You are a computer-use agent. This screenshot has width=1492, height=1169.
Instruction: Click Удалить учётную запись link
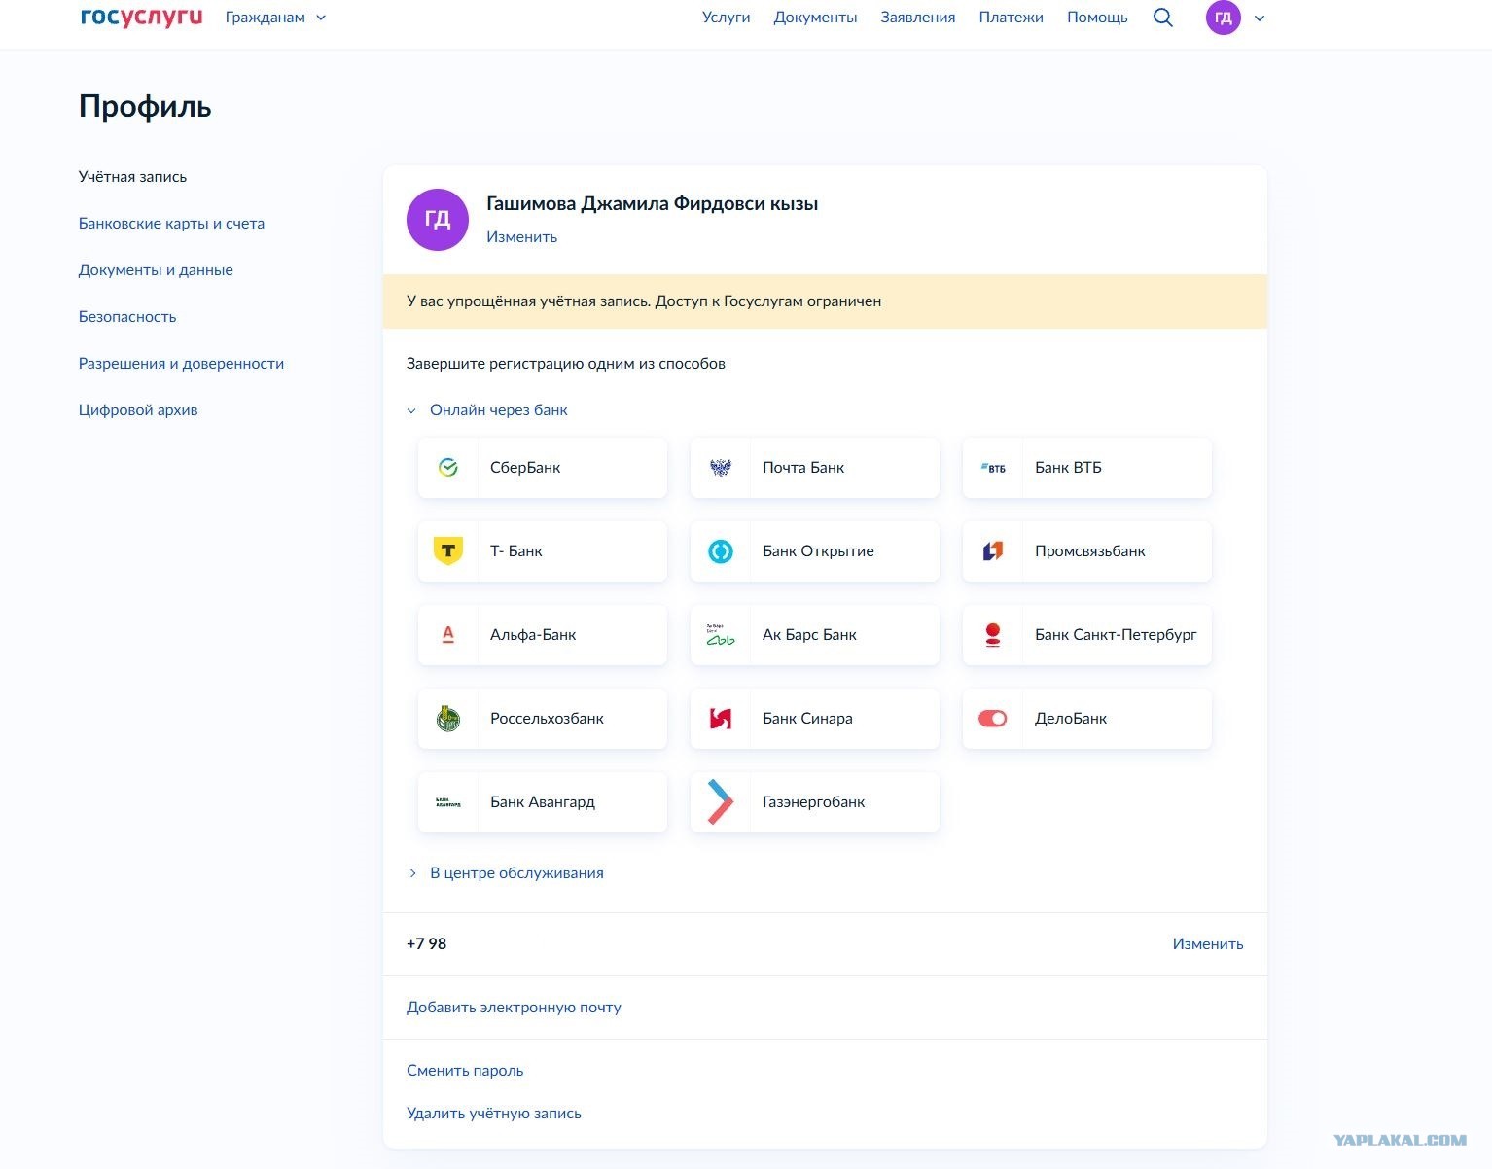[494, 1114]
